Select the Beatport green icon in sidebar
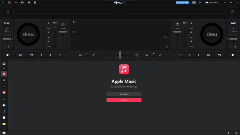The height and width of the screenshot is (135, 240). pyautogui.click(x=4, y=99)
